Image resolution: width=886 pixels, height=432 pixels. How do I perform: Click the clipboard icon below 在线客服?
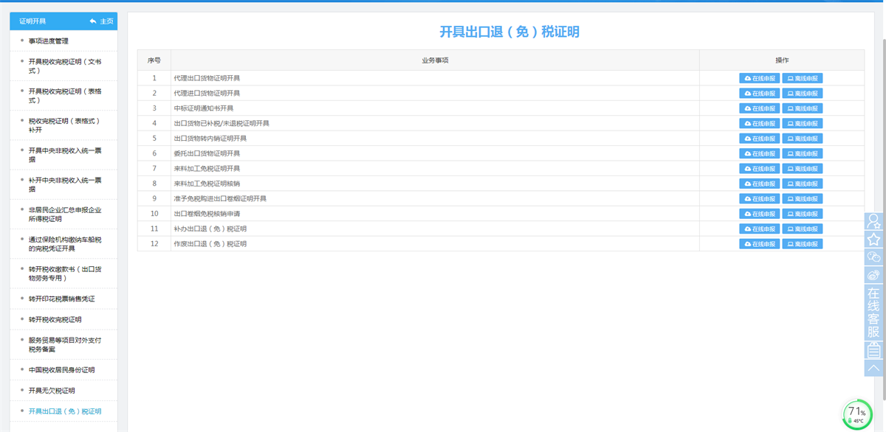coord(873,349)
